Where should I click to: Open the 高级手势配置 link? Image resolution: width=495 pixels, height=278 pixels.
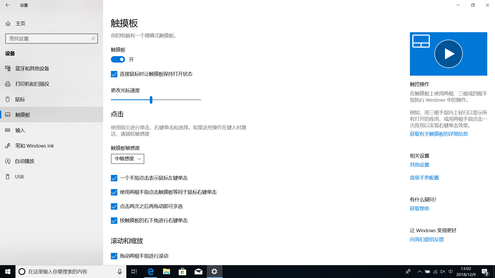[424, 177]
